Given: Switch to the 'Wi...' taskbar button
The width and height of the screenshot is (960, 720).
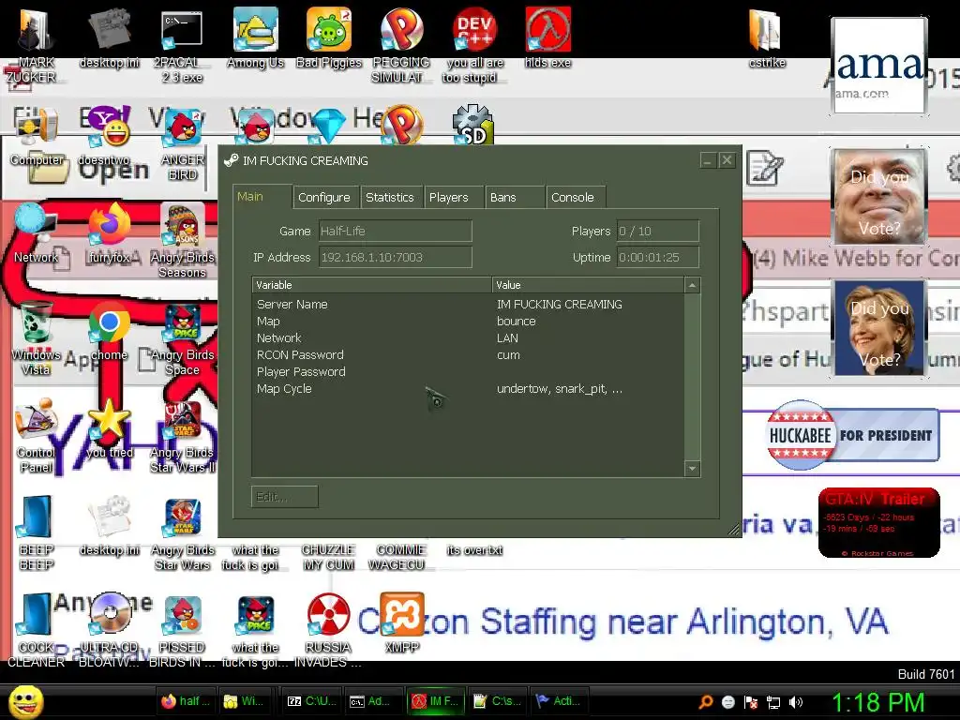Looking at the screenshot, I should [x=245, y=701].
